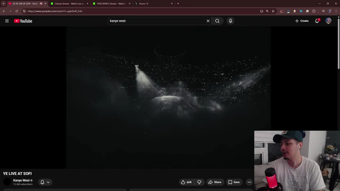Open media controls music-note icon
This screenshot has height=191, width=340.
[x=323, y=11]
